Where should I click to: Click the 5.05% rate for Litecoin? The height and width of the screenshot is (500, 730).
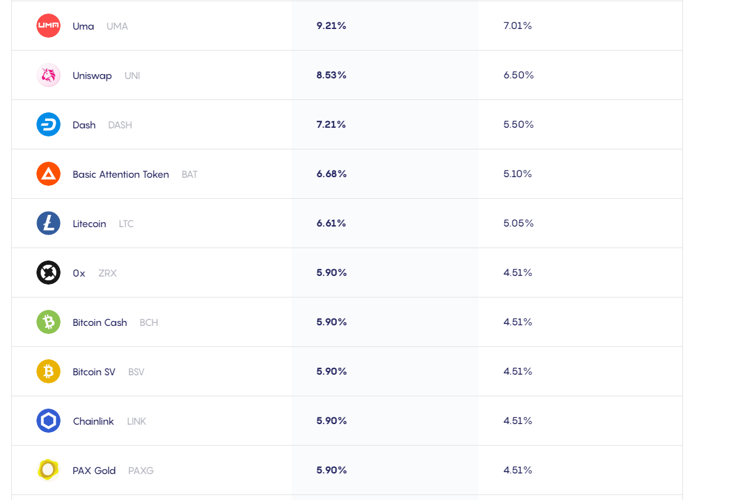click(x=518, y=223)
